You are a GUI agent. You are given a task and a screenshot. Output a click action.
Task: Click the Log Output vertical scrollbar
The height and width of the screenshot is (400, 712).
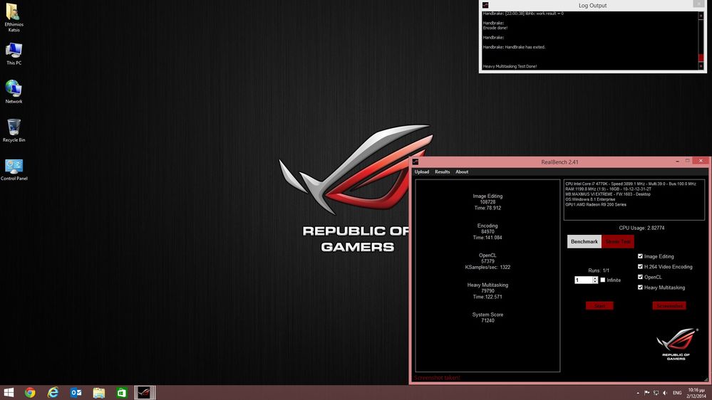(x=701, y=40)
